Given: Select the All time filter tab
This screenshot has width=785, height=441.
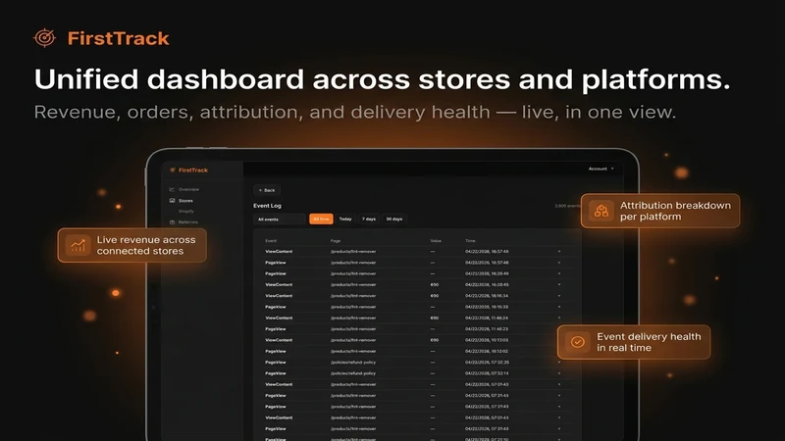Looking at the screenshot, I should point(321,219).
